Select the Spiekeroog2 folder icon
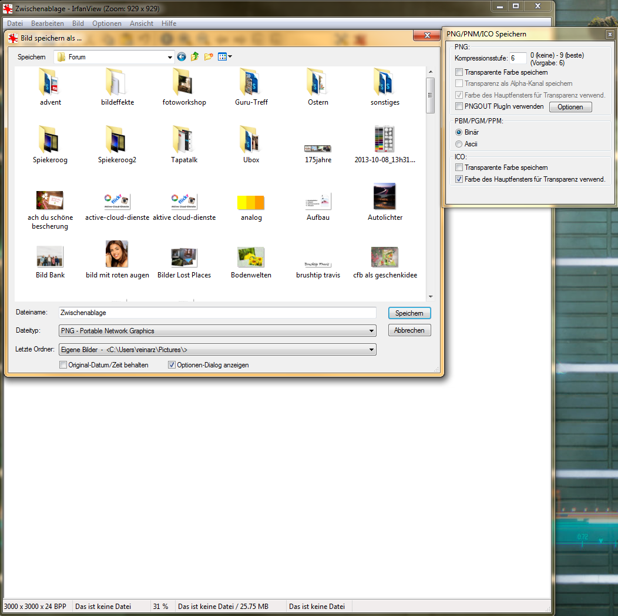Image resolution: width=618 pixels, height=616 pixels. click(117, 140)
